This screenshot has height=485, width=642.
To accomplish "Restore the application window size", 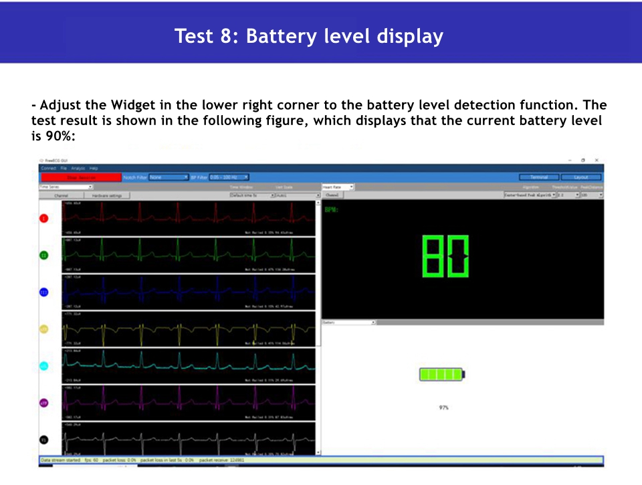I will pyautogui.click(x=583, y=161).
